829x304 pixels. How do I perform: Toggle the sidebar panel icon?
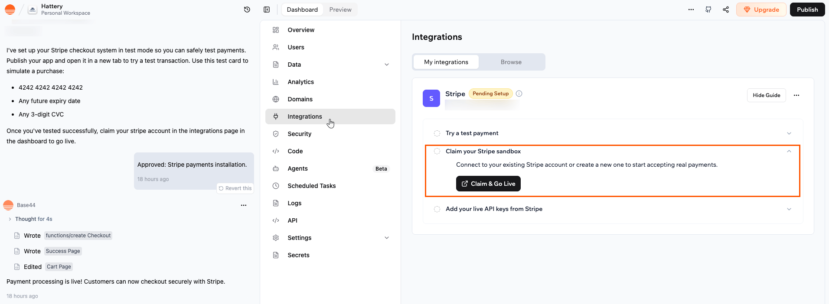267,10
